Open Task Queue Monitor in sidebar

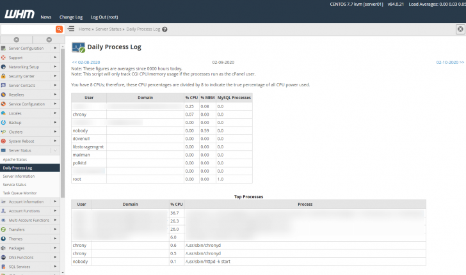(20, 192)
